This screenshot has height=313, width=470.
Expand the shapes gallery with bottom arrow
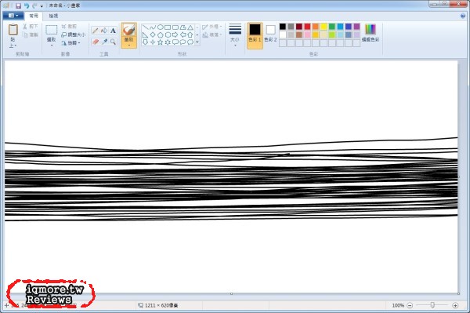197,42
